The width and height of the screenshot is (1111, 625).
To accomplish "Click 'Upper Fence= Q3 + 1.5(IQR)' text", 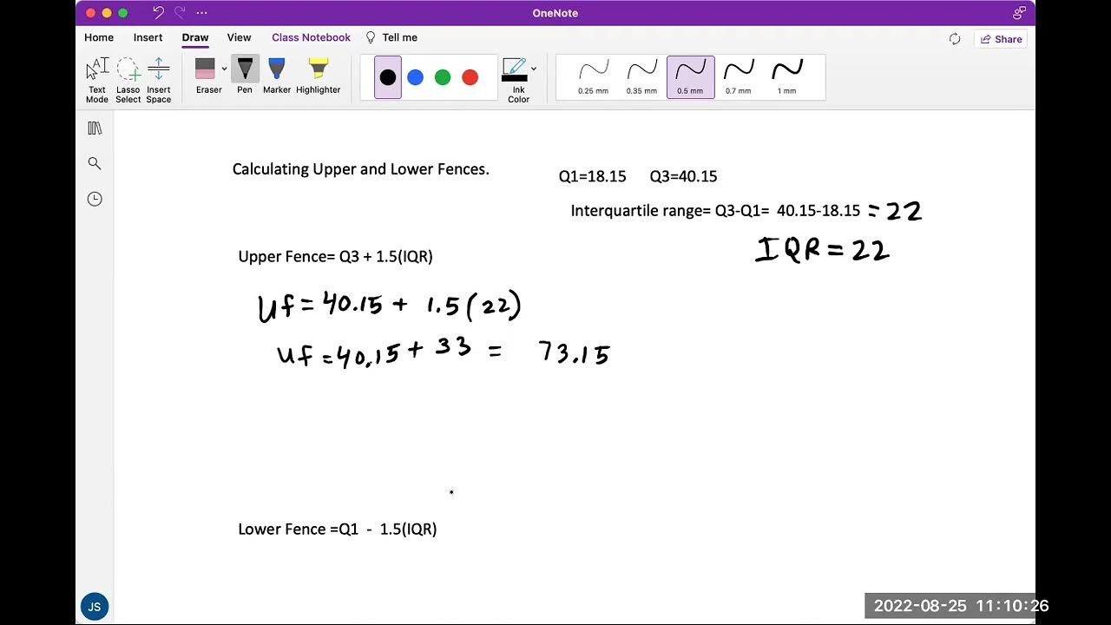I will point(335,257).
